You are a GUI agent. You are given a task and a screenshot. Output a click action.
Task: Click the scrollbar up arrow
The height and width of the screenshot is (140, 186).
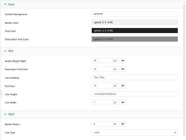pos(184,2)
